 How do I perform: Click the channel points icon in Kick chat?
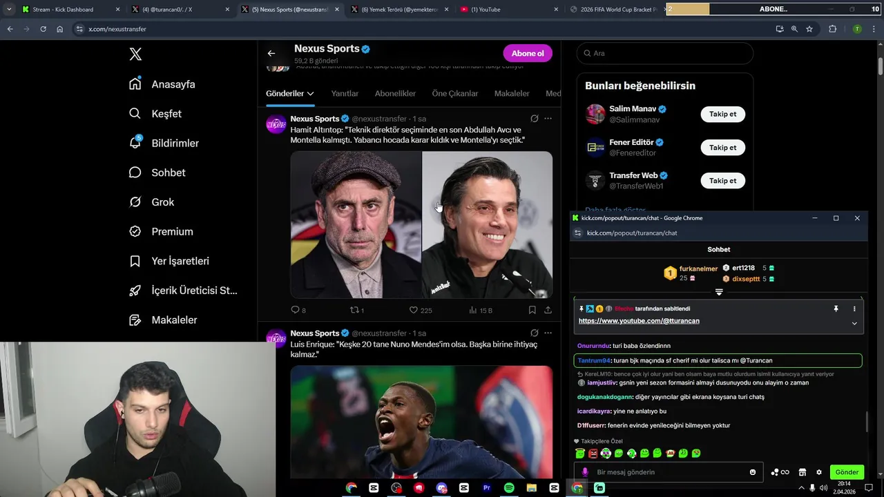(x=779, y=472)
